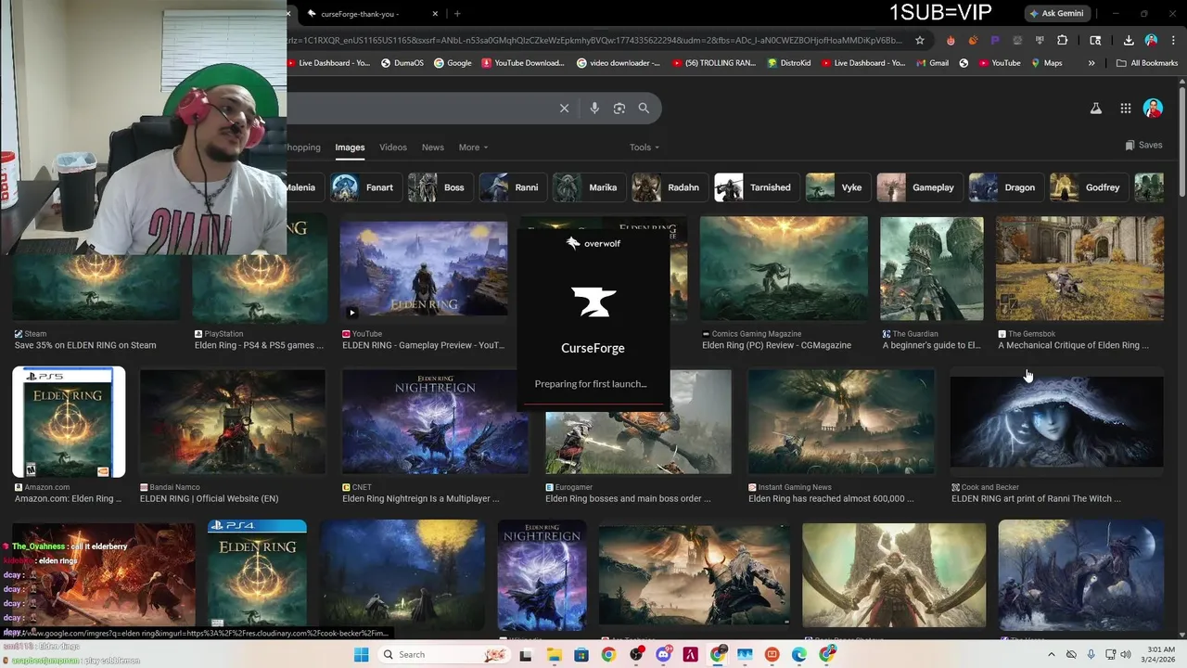
Task: Click the Ask Gemini button
Action: [1060, 13]
